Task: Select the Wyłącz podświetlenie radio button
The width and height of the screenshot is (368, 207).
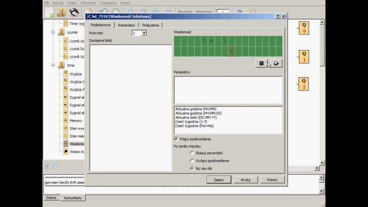Action: pos(192,161)
